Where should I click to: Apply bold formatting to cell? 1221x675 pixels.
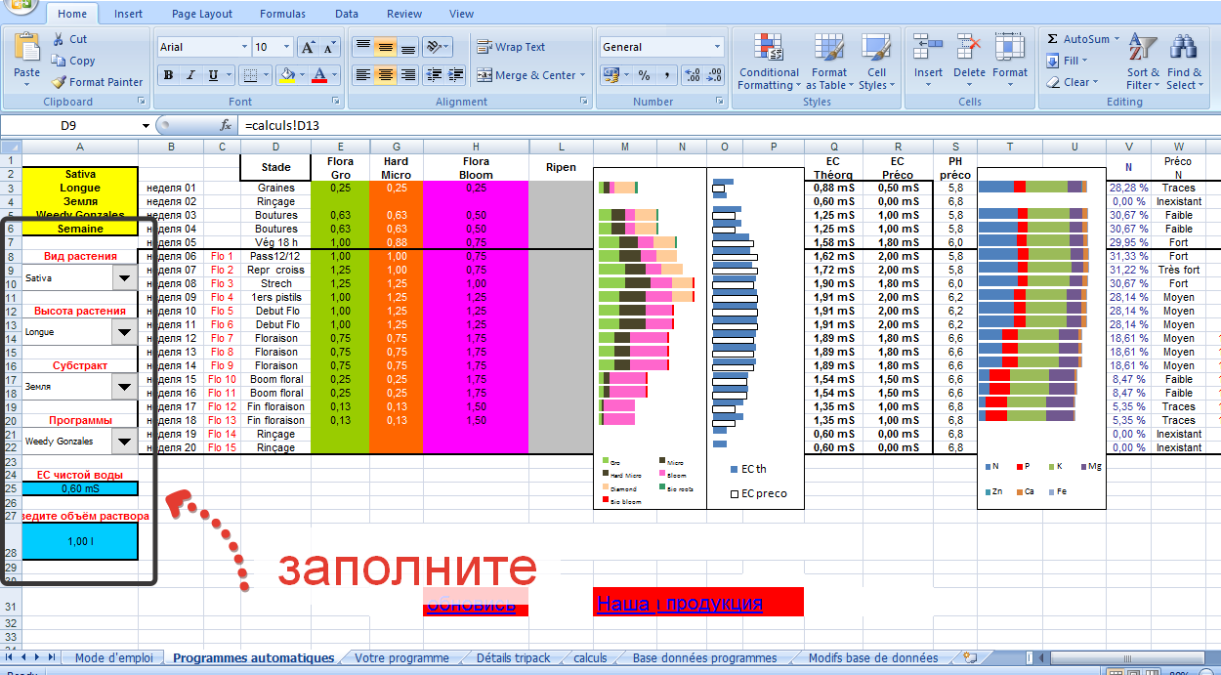click(x=168, y=75)
